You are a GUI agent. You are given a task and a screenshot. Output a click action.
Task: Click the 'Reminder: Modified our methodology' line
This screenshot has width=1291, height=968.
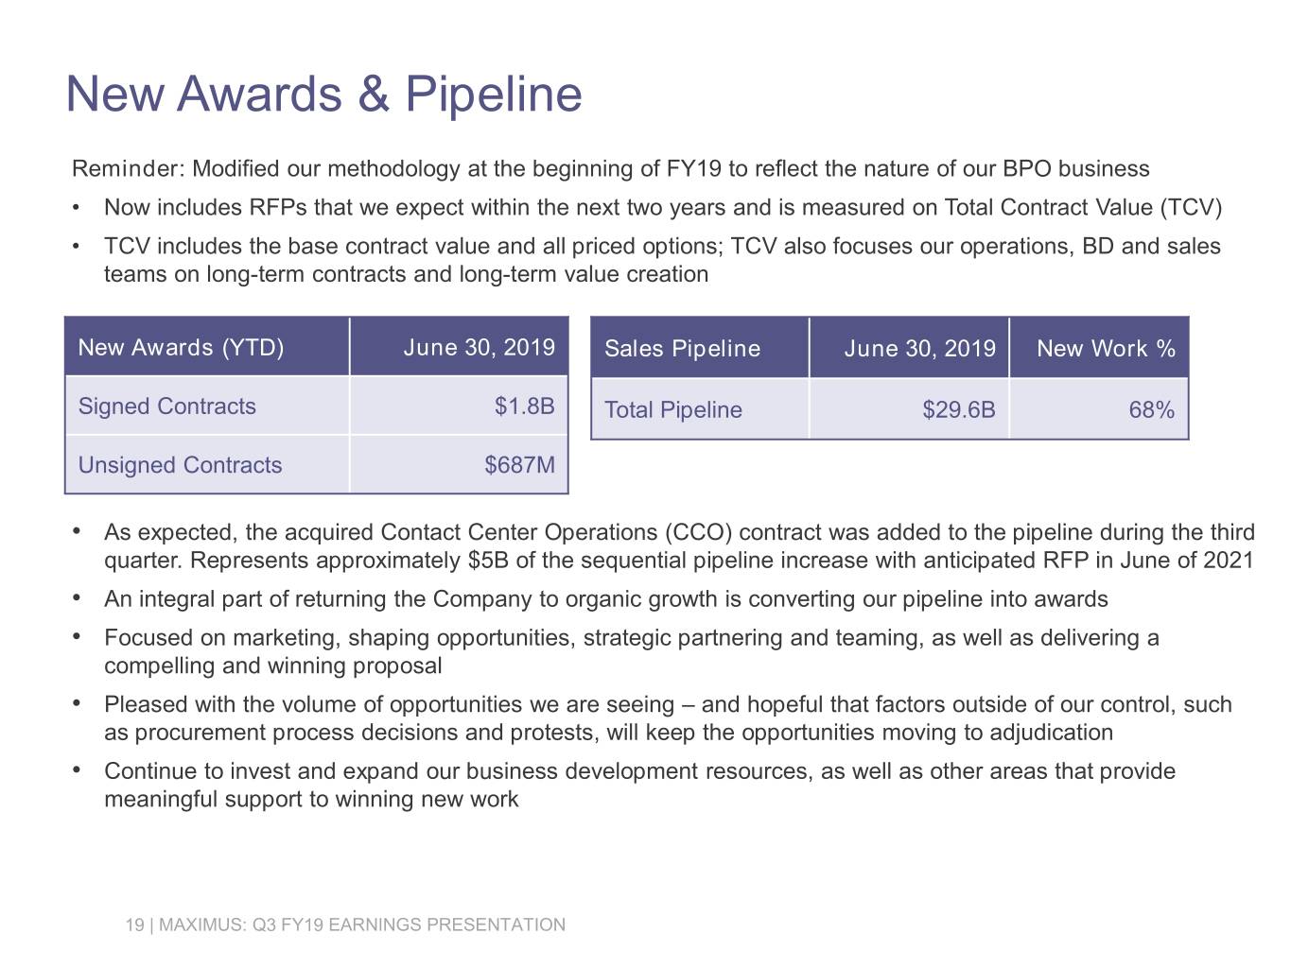click(610, 169)
